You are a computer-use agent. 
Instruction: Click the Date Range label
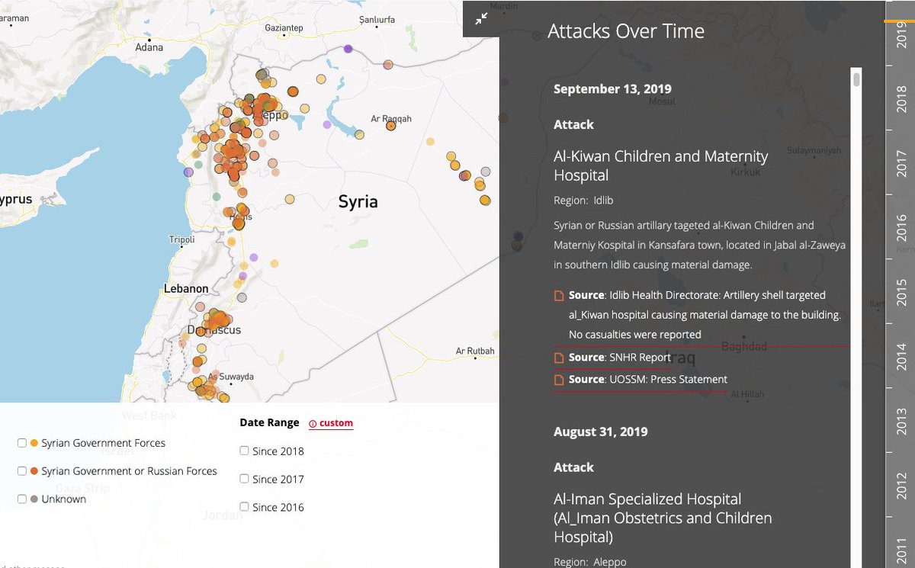coord(268,422)
